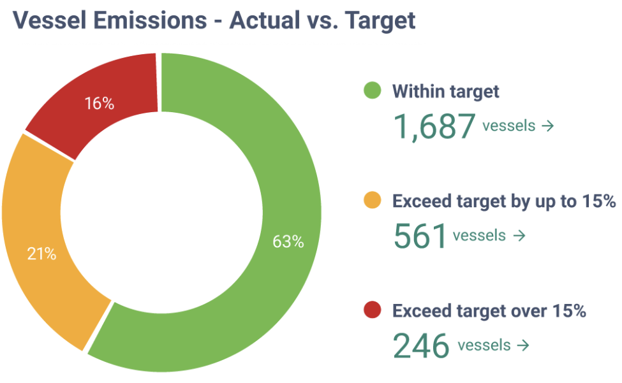Click the orange legend dot
The height and width of the screenshot is (383, 622).
coord(371,201)
